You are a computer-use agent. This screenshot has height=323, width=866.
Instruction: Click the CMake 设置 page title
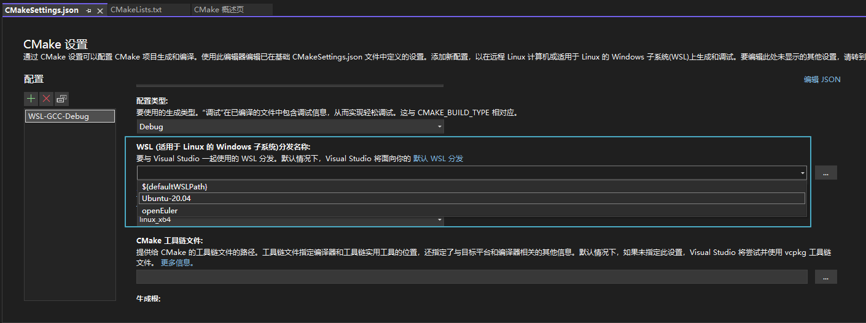click(55, 44)
